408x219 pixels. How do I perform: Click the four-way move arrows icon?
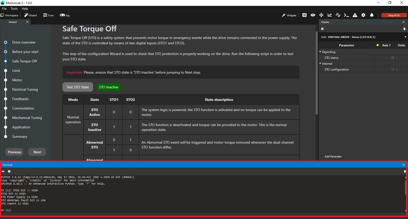click(x=321, y=15)
